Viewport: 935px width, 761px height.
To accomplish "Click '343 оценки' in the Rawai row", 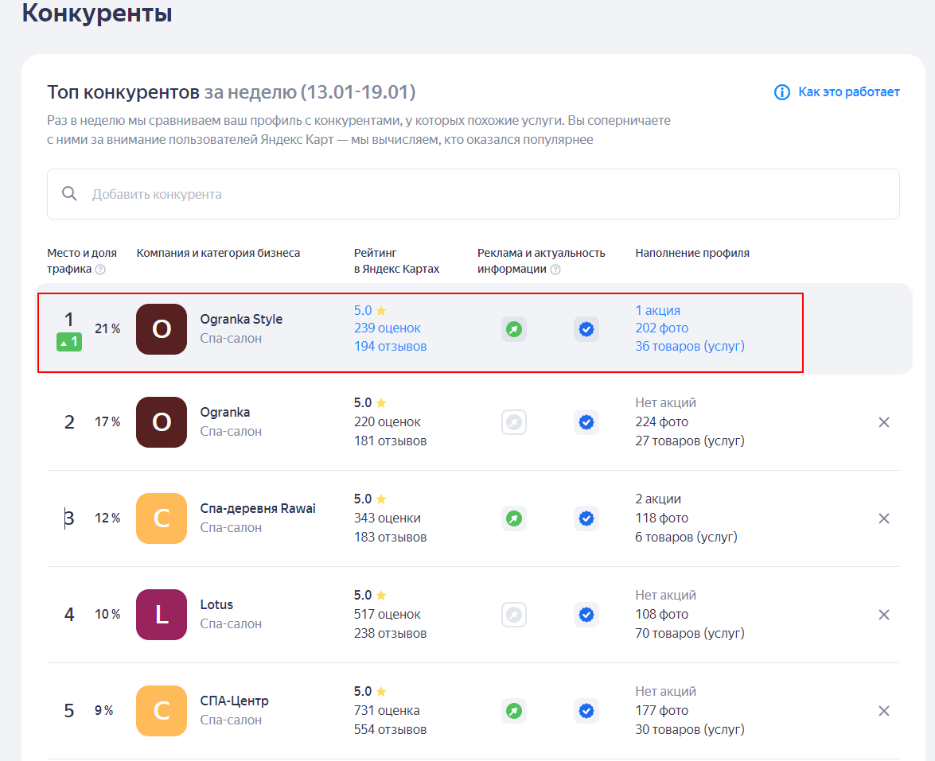I will click(387, 518).
